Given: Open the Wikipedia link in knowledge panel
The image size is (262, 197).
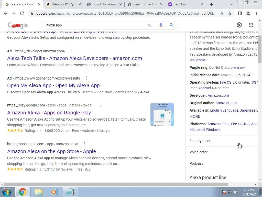Looking at the screenshot, I should pos(197,60).
